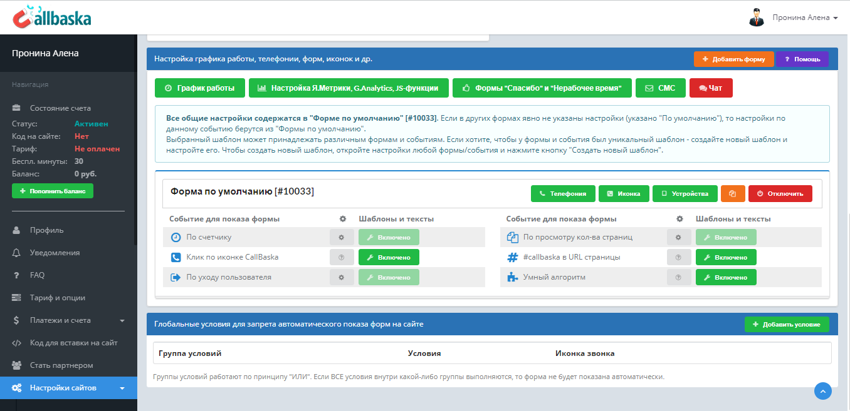This screenshot has height=411, width=850.
Task: Click gear settings for По уходу пользователя
Action: (342, 277)
